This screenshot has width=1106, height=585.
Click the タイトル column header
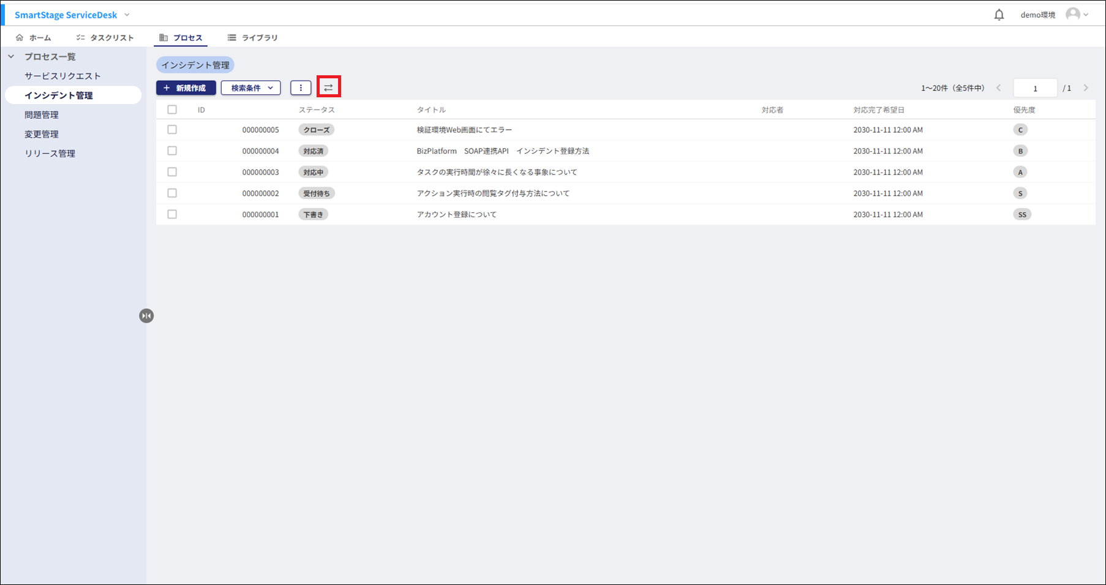coord(431,110)
